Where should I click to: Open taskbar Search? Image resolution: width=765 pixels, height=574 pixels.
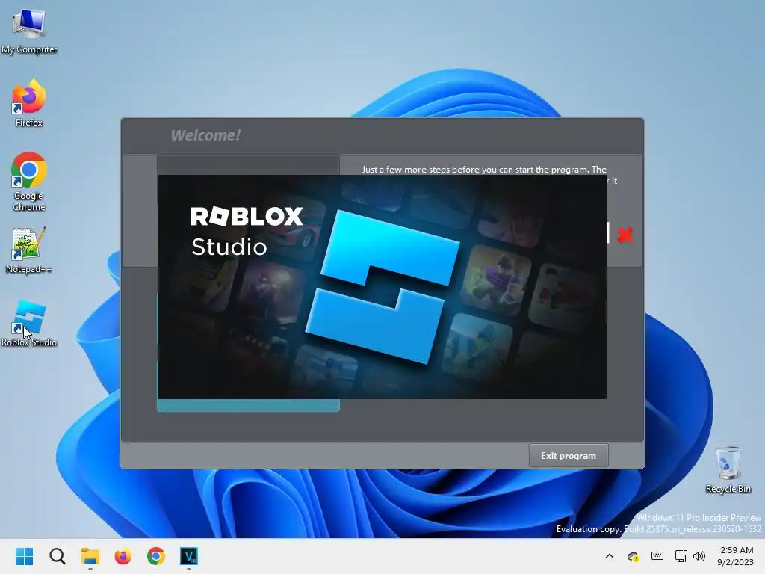[57, 556]
